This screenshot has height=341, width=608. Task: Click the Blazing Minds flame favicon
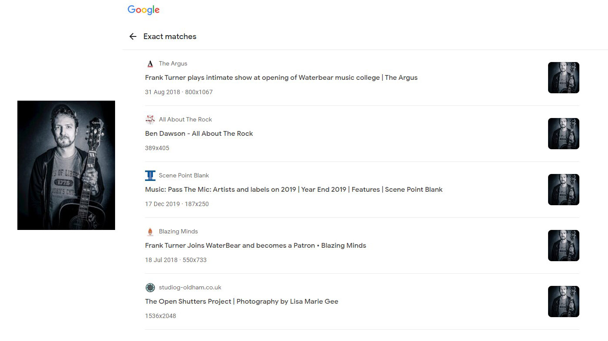click(x=150, y=231)
